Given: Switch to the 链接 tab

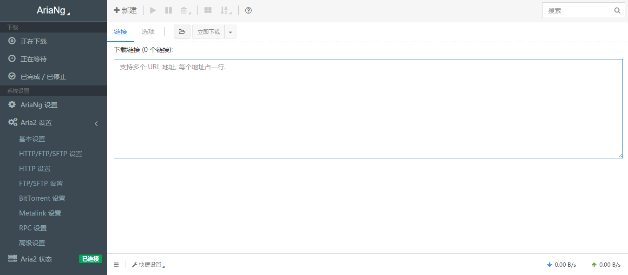Looking at the screenshot, I should tap(120, 32).
